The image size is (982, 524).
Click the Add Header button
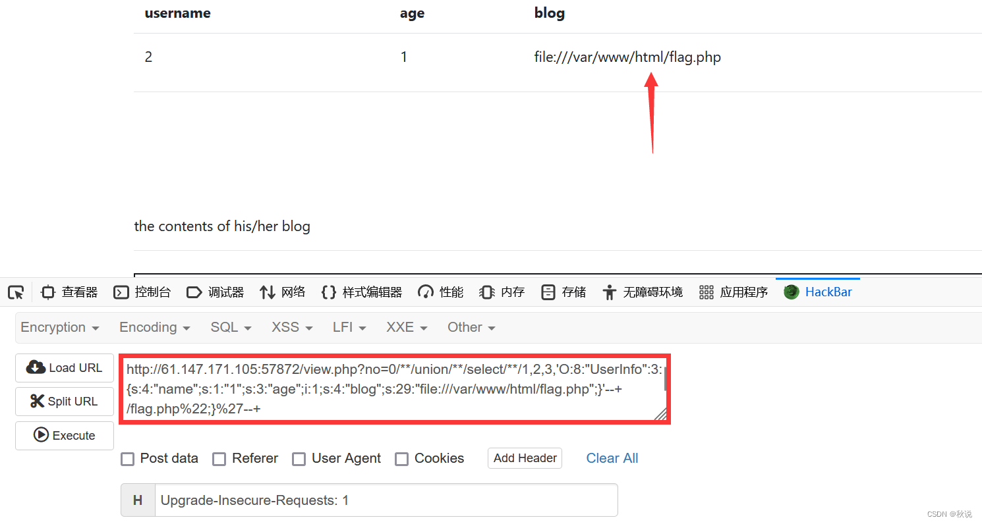pos(525,458)
